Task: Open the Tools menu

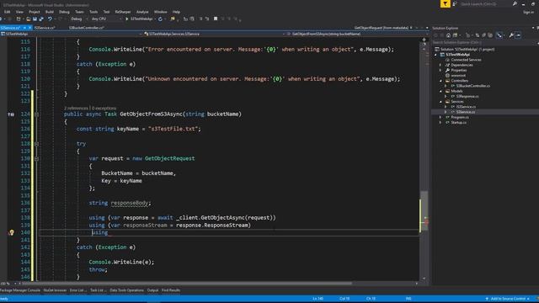Action: pos(93,12)
